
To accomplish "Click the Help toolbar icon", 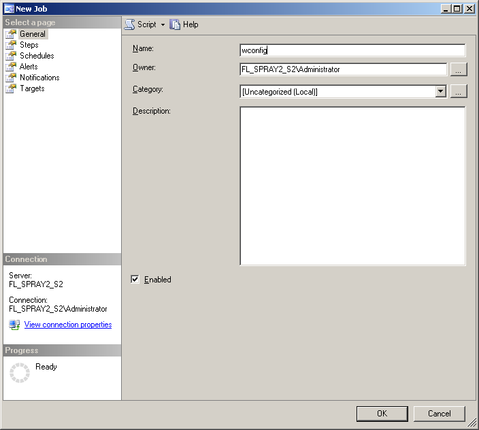I will point(176,24).
